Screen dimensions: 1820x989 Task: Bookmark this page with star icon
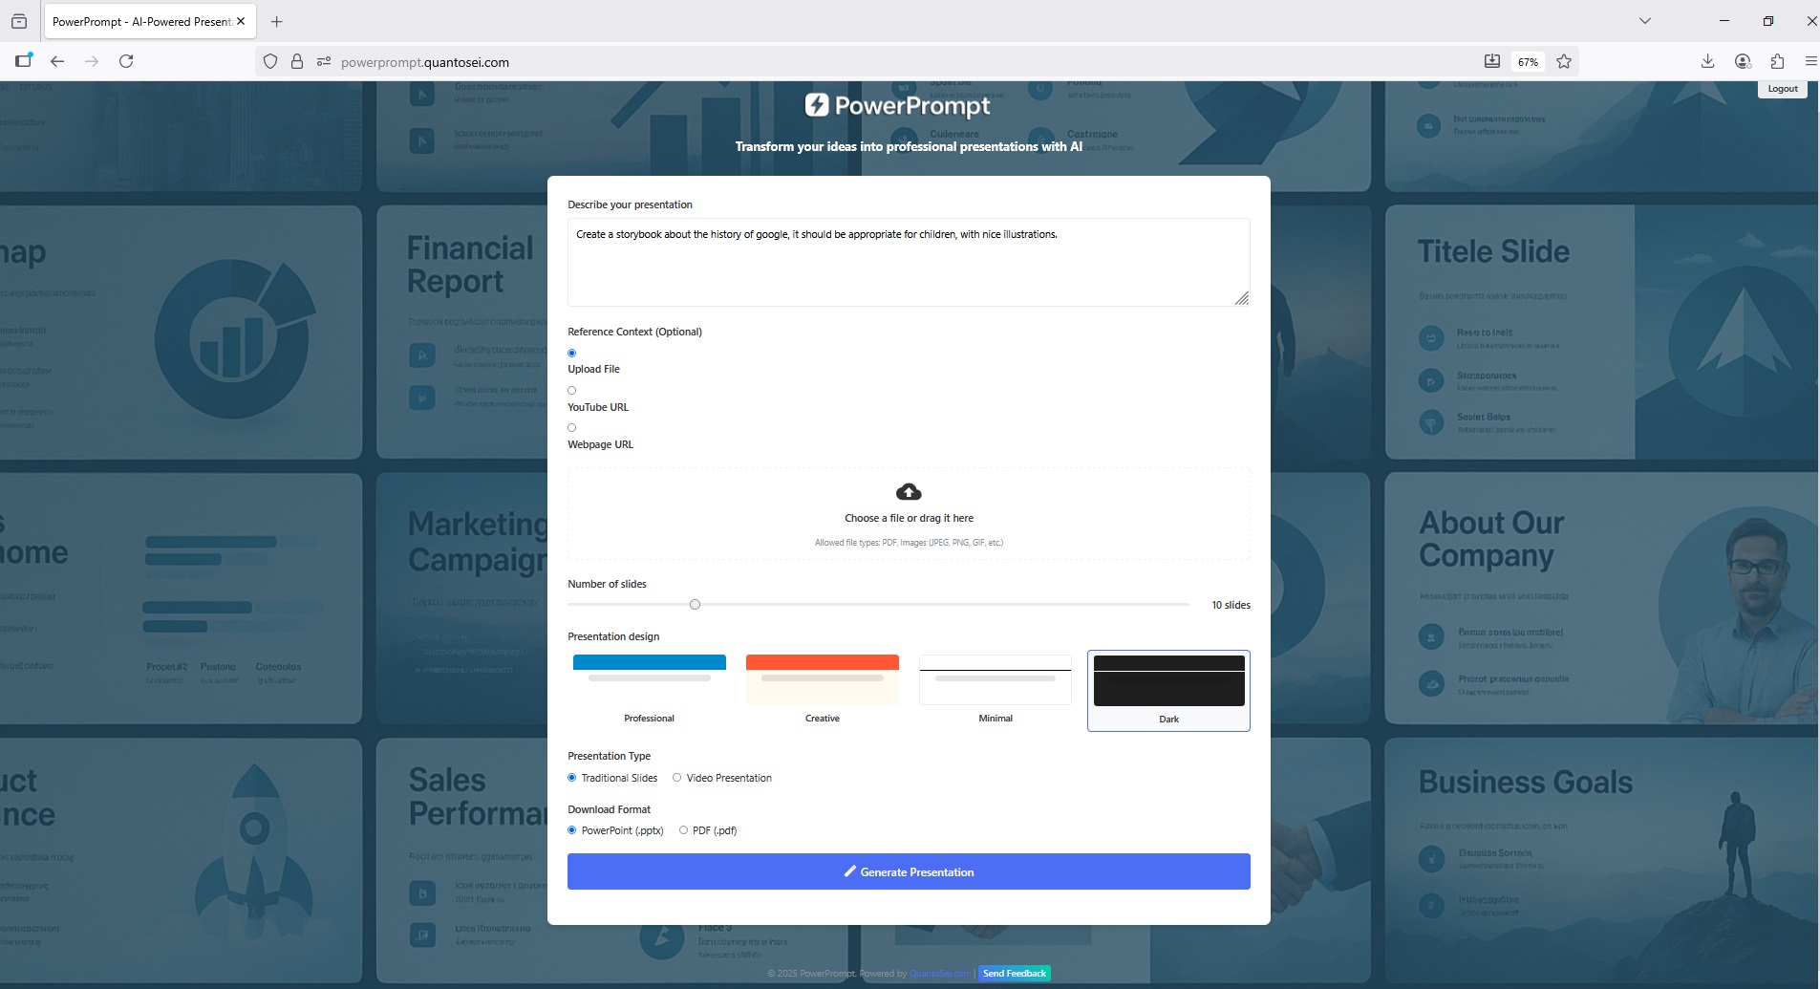[1564, 61]
